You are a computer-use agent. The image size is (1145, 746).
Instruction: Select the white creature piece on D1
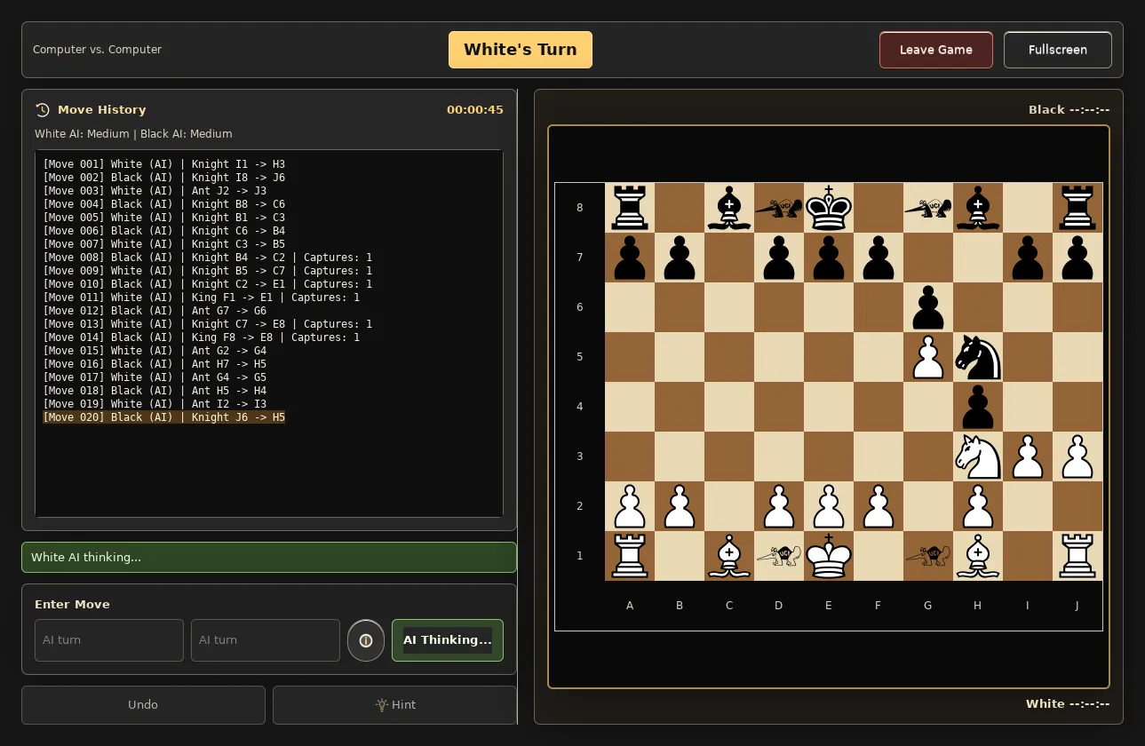click(x=779, y=556)
